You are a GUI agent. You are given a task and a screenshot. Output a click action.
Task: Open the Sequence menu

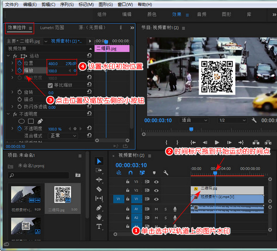tap(67, 5)
